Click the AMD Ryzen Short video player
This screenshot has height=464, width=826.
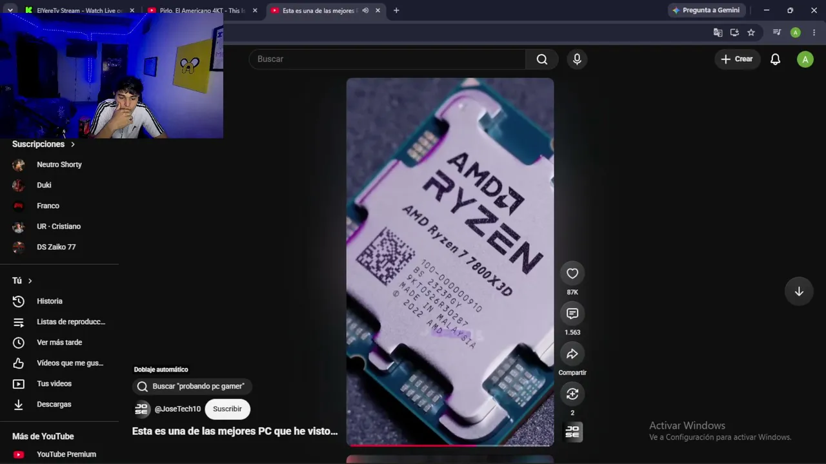coord(450,262)
